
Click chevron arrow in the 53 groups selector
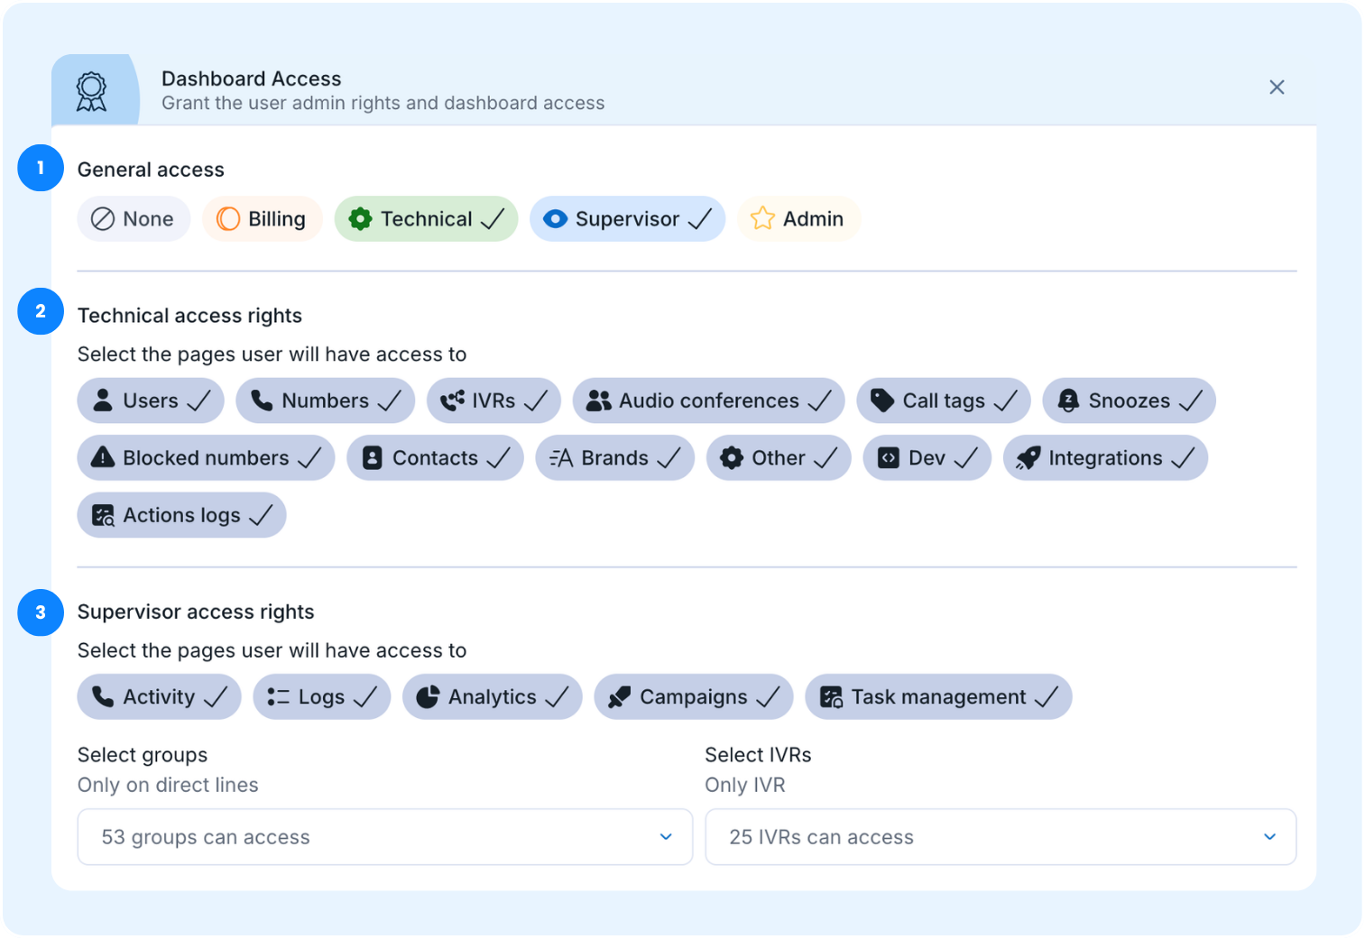(x=666, y=837)
